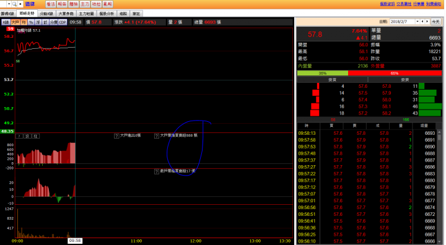Click the bid price 57.6 in order book
Viewport: 446px width, 245px height.
coord(362,86)
